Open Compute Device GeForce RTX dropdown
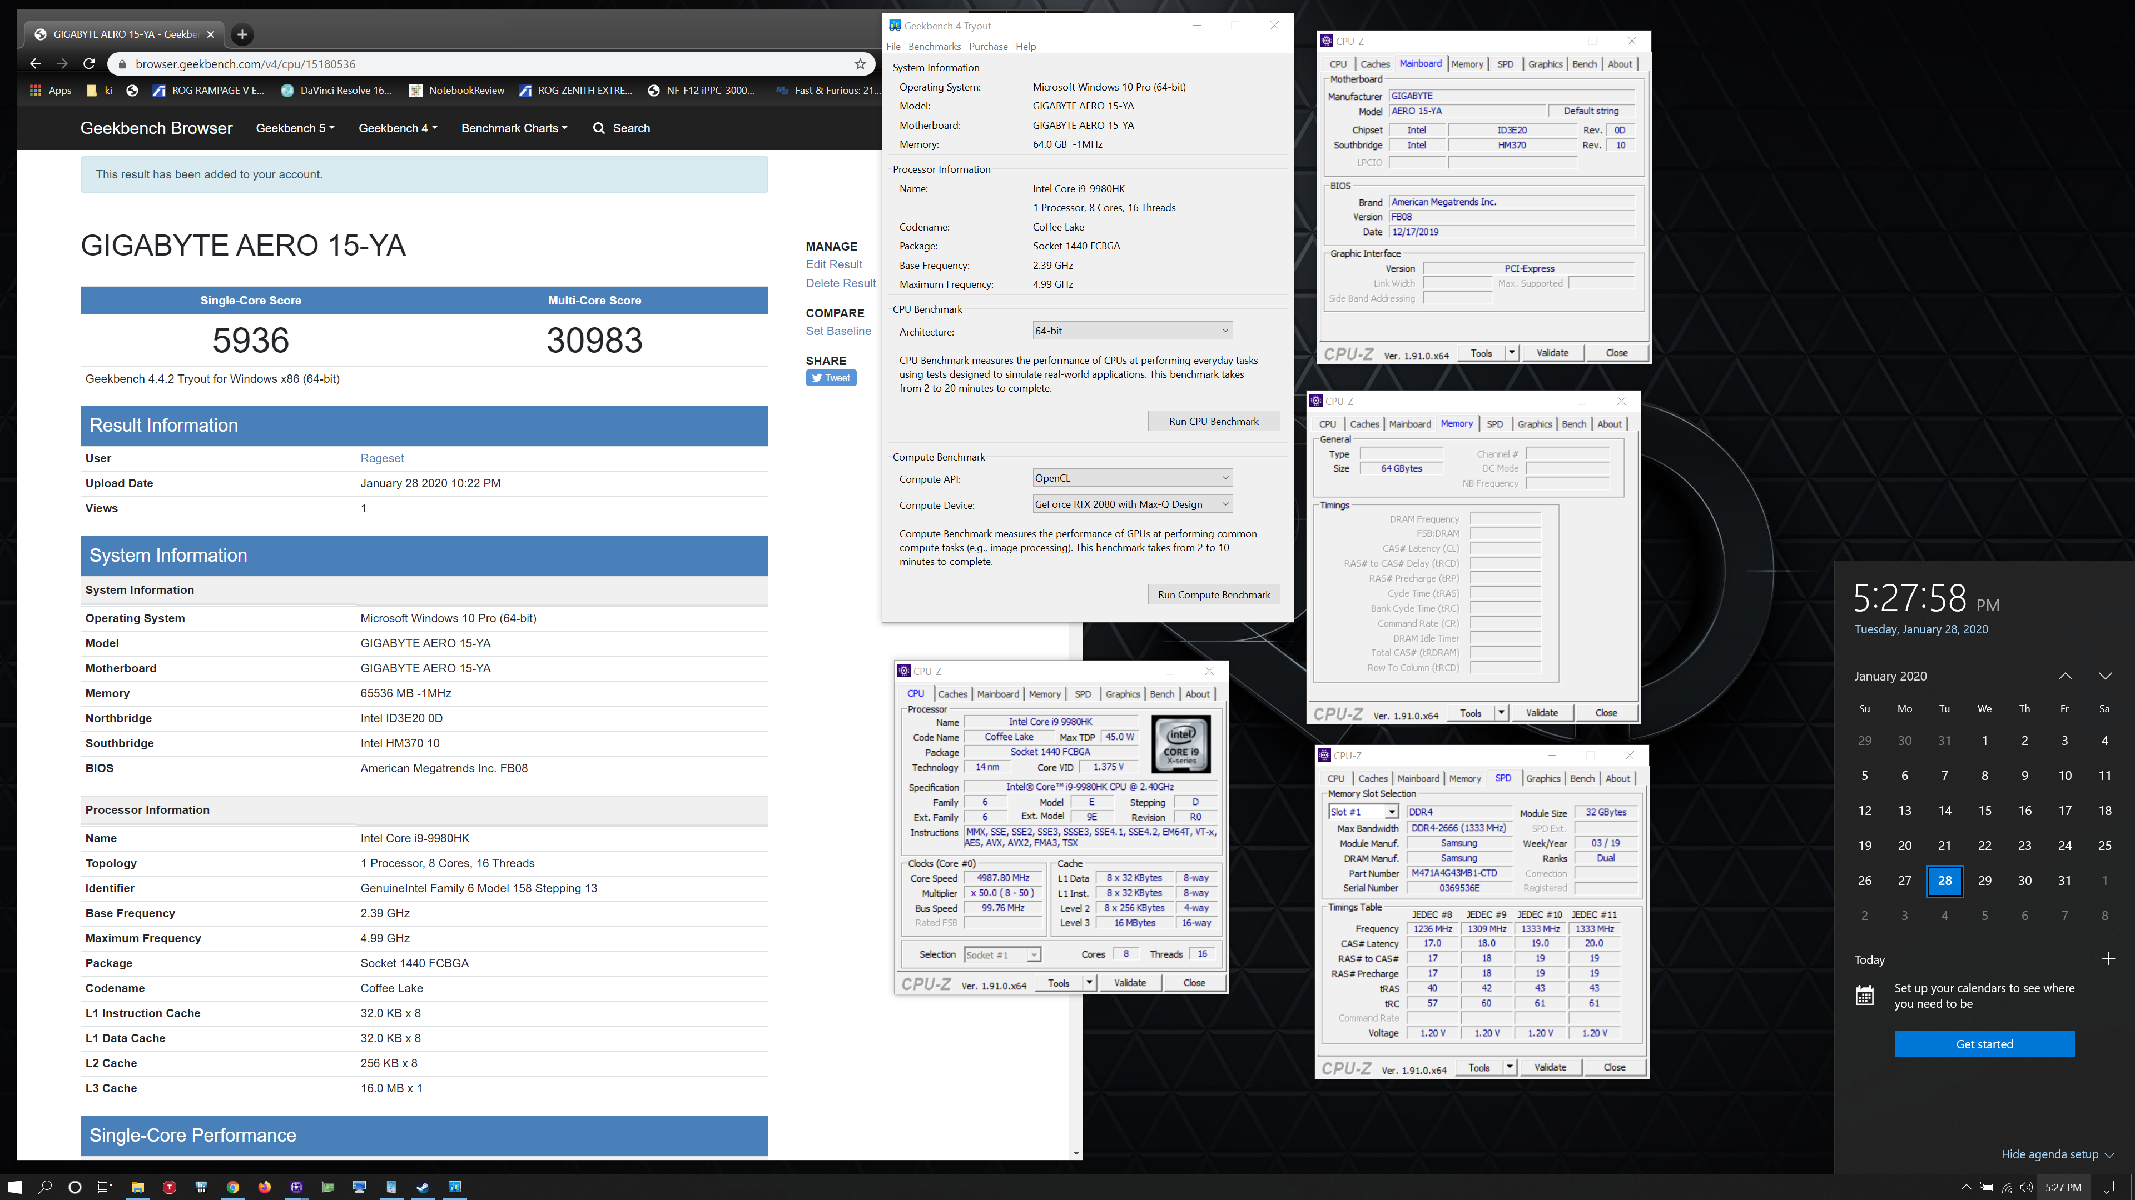Viewport: 2135px width, 1200px height. click(x=1132, y=504)
